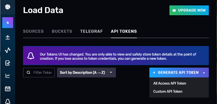Switch to the Sources tab
This screenshot has height=104, width=217.
click(33, 31)
